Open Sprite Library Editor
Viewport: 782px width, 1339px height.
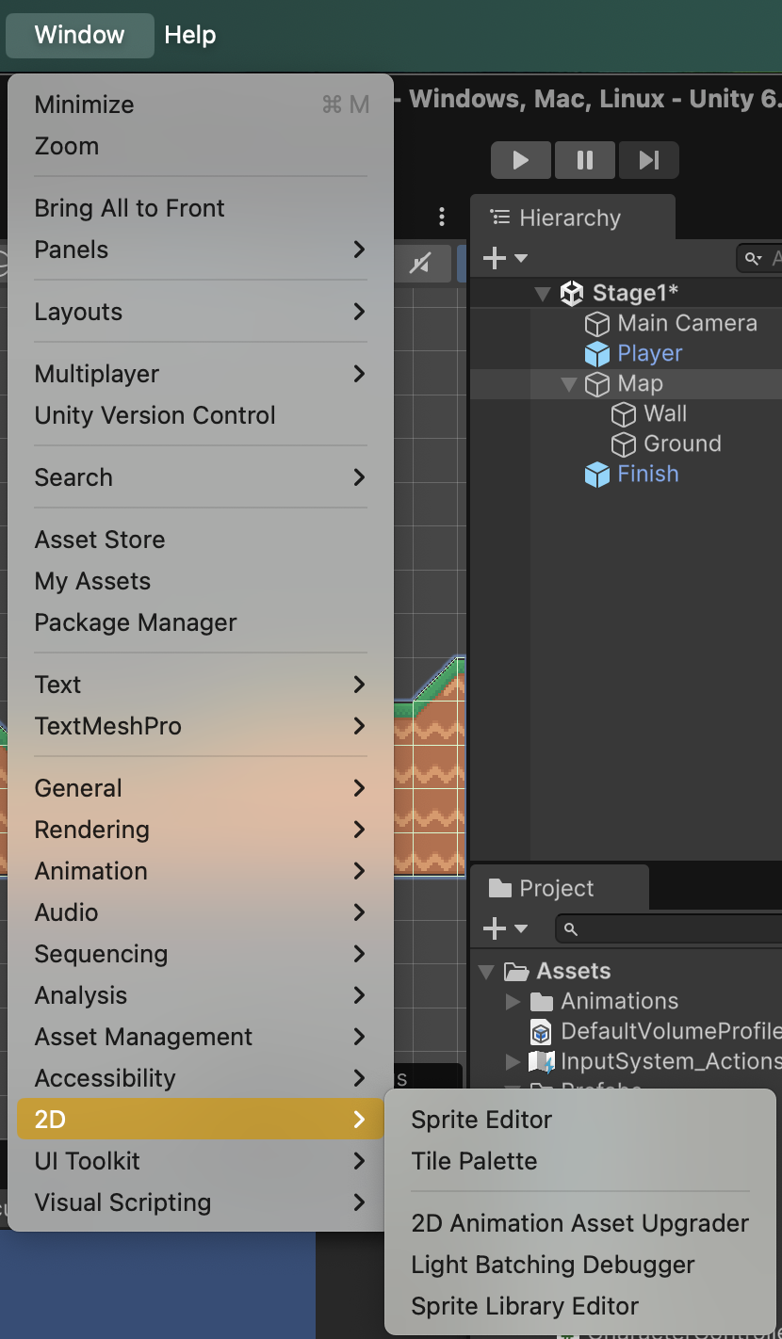coord(580,1306)
